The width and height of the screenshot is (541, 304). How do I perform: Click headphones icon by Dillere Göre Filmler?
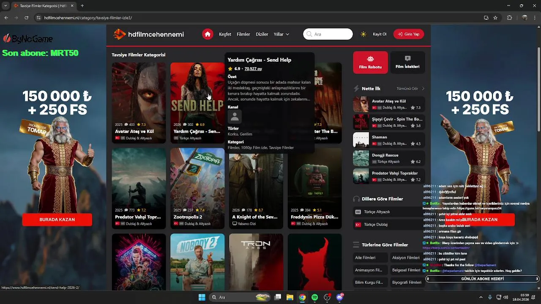pyautogui.click(x=356, y=199)
